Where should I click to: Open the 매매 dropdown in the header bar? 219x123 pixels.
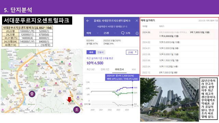tap(92, 33)
